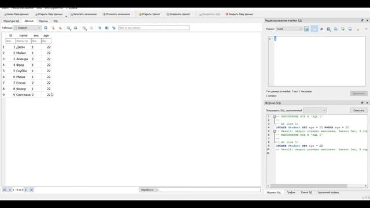This screenshot has width=370, height=208.
Task: Toggle the highlighted word wrap icon in cell editor
Action: click(314, 29)
